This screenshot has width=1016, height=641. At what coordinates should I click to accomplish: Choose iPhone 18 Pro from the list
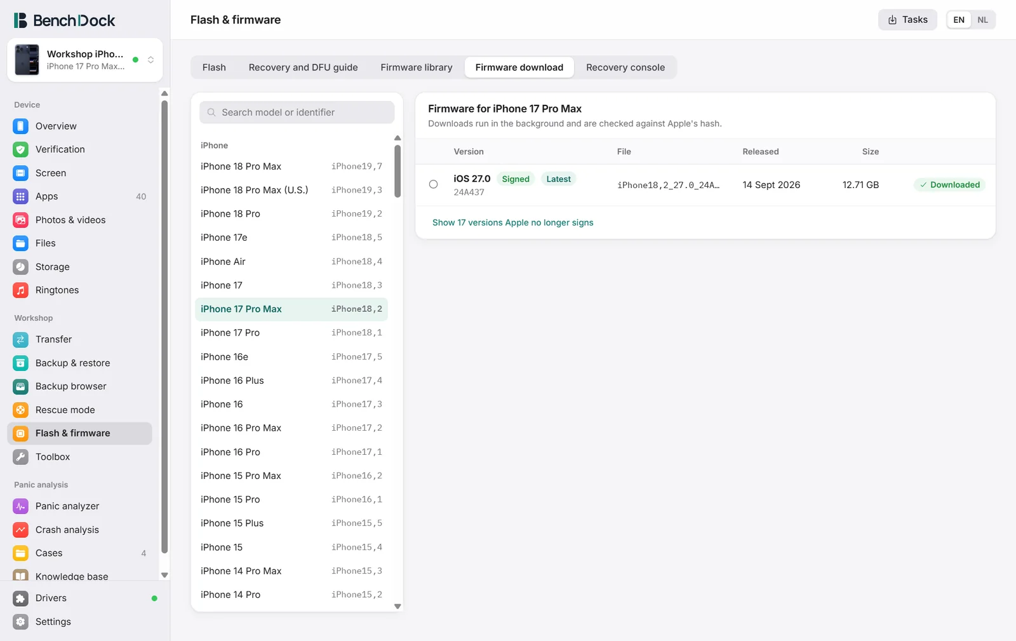click(x=291, y=214)
